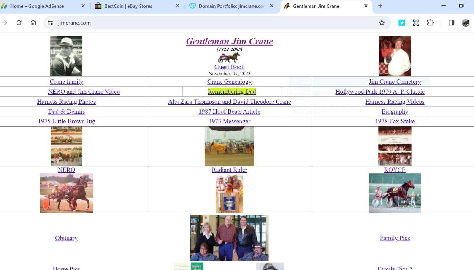The width and height of the screenshot is (474, 270).
Task: Bookmark this page with the star icon
Action: pos(382,23)
